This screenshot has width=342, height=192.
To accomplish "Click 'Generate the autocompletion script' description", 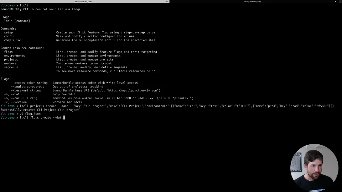I will [x=107, y=40].
